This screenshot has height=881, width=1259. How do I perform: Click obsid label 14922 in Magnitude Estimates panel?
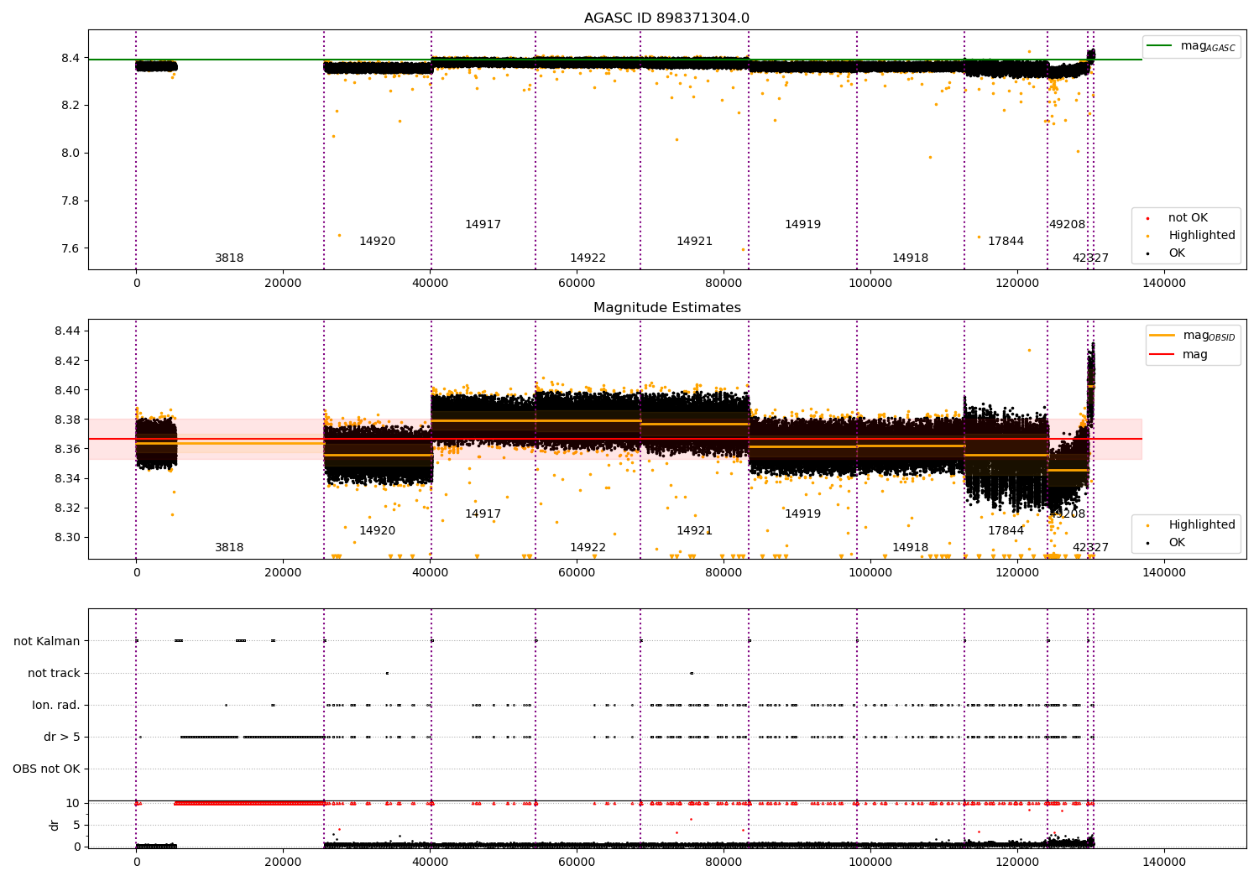point(588,548)
